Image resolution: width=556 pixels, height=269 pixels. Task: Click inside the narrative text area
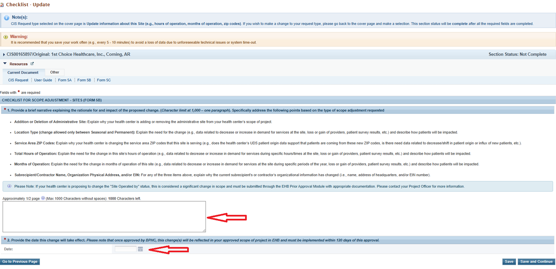pos(104,217)
